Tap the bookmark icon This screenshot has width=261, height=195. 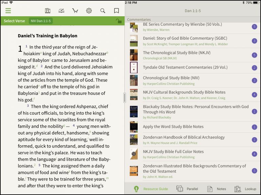[x=116, y=11]
